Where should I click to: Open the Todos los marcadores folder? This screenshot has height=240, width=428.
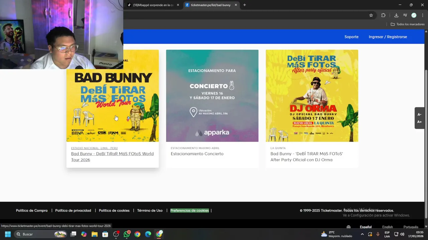(408, 24)
